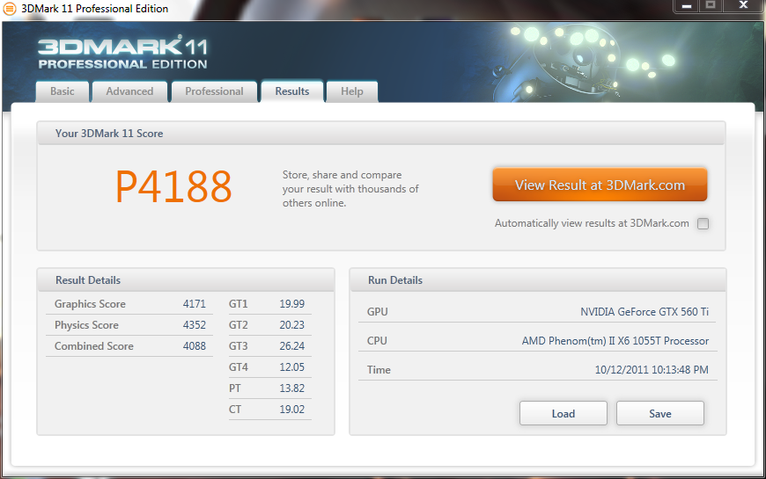The width and height of the screenshot is (766, 479).
Task: Click the CT result 19.02
Action: pos(292,410)
